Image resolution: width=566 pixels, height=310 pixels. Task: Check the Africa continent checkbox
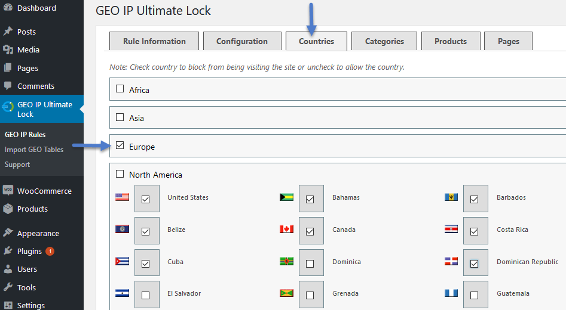click(120, 89)
